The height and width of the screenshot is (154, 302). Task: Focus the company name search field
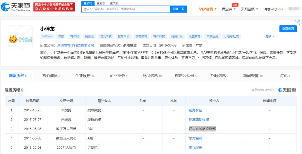[126, 9]
